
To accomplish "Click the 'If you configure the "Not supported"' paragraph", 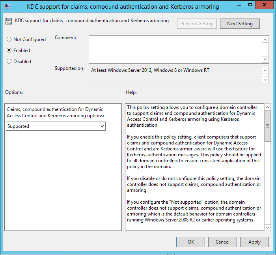I will (194, 211).
